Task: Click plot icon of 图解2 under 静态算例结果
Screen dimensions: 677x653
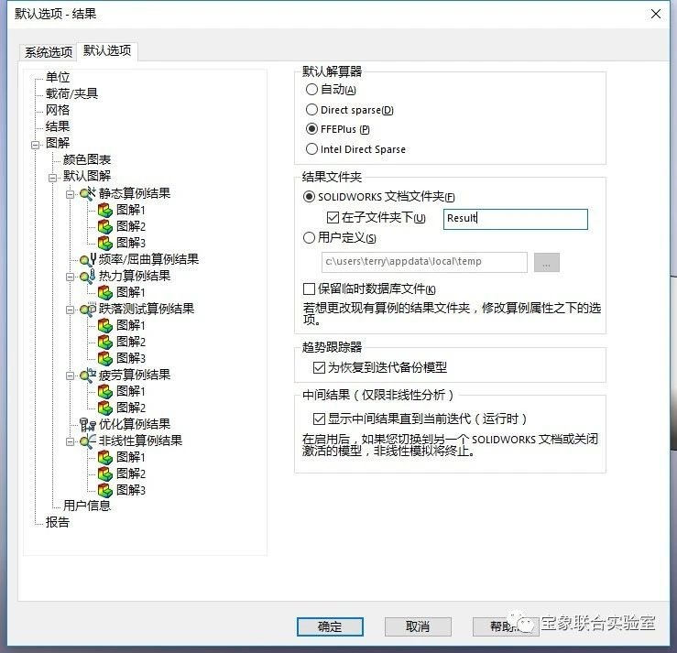Action: (105, 226)
